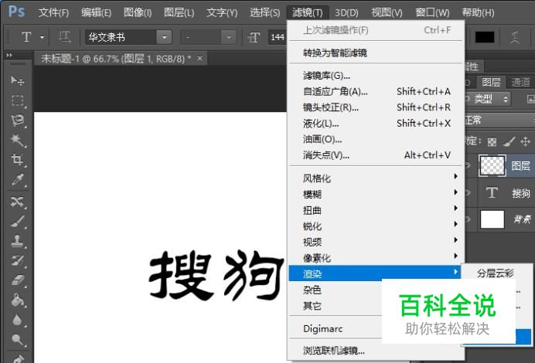Open the blend mode 正常 dropdown
The height and width of the screenshot is (363, 535).
pyautogui.click(x=499, y=120)
